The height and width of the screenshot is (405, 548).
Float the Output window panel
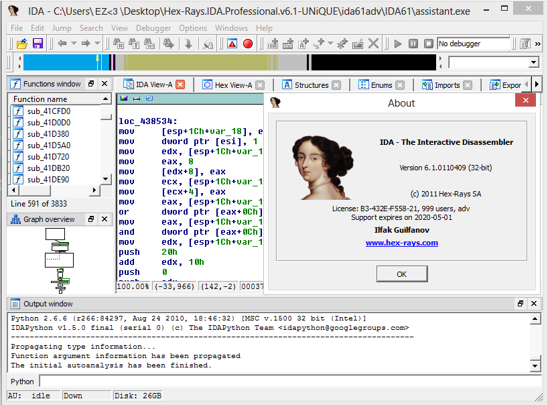pos(521,304)
